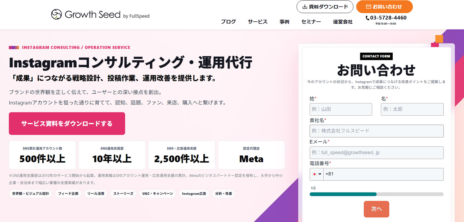
Task: Click the 500件以上 stat card
Action: 42,155
